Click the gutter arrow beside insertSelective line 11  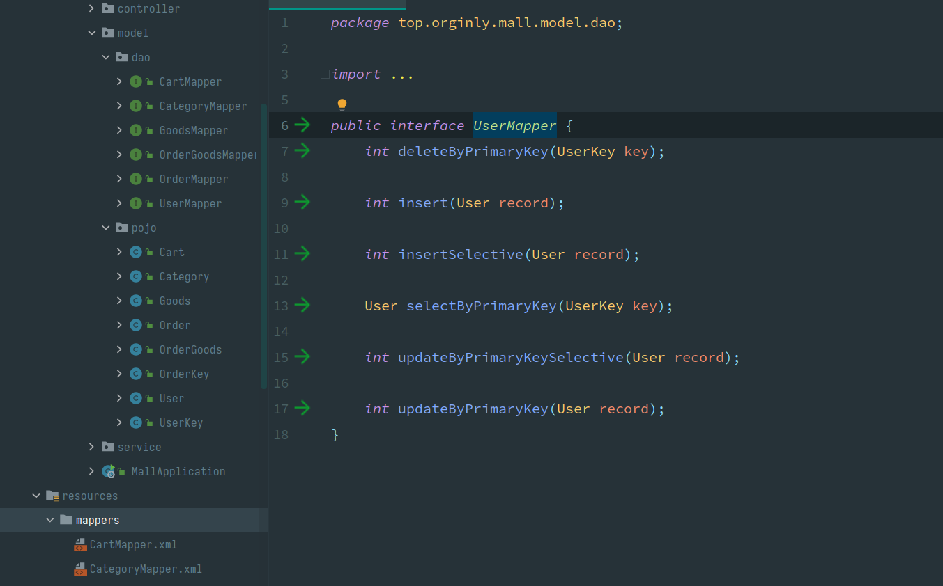tap(302, 253)
